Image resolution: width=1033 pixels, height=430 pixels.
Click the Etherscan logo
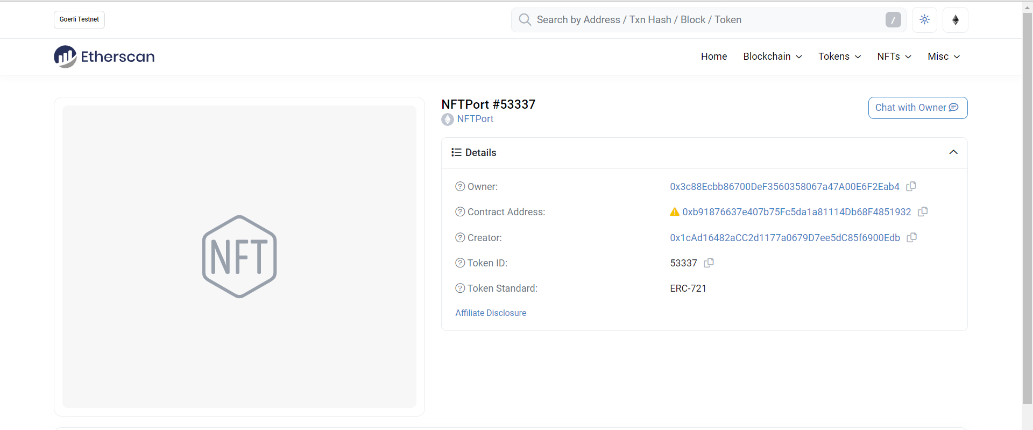[104, 57]
